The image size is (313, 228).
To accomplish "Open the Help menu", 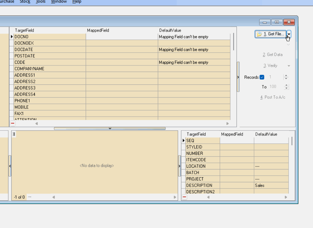I will click(77, 2).
